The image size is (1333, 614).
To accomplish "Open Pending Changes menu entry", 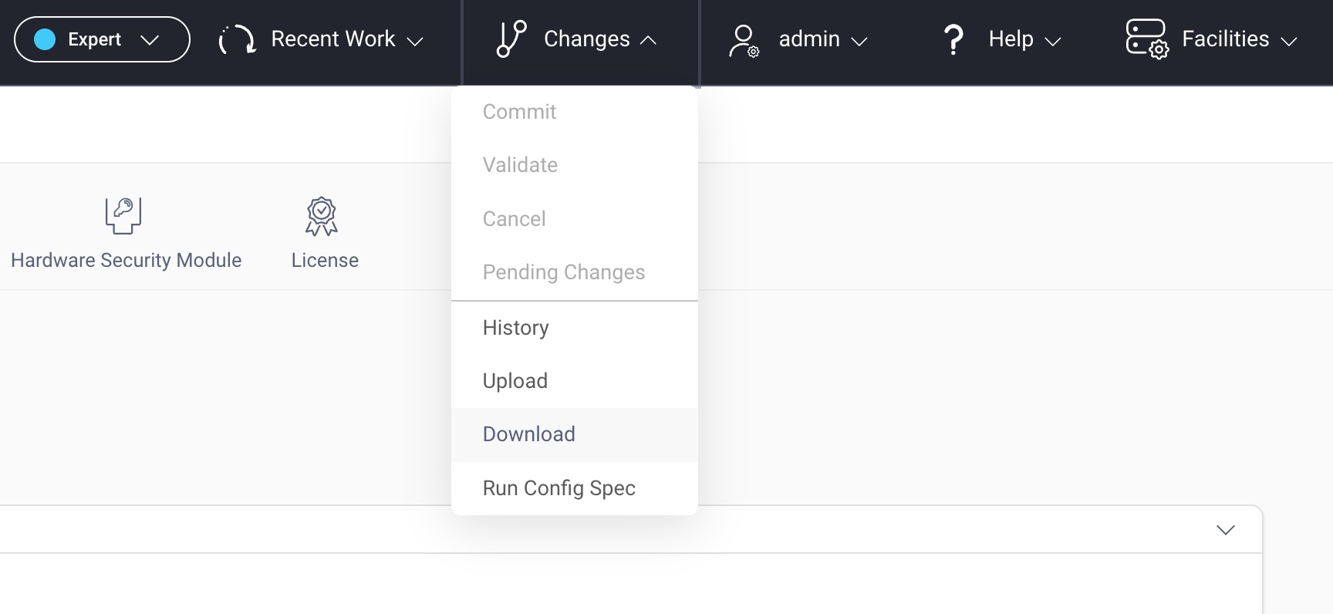I will (575, 272).
